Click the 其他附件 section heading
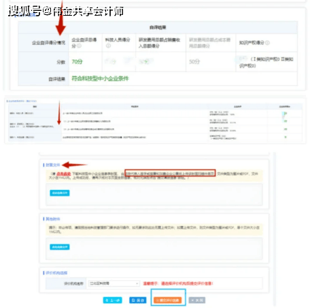Image resolution: width=325 pixels, height=308 pixels. click(x=53, y=219)
